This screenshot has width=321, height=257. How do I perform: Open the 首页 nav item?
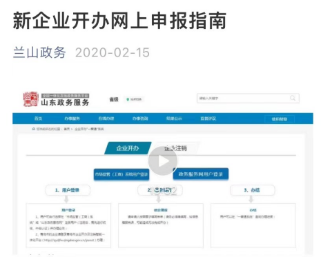38,119
